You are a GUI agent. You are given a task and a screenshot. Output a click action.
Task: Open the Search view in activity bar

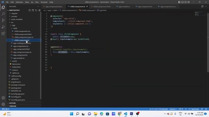3,14
